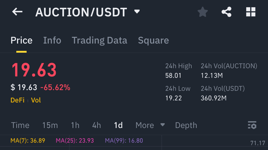The width and height of the screenshot is (268, 150).
Task: Tap the DeFi category tag
Action: 17,100
